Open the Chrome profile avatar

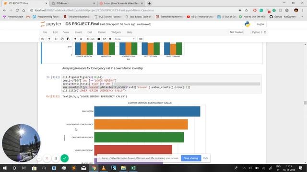[296, 11]
